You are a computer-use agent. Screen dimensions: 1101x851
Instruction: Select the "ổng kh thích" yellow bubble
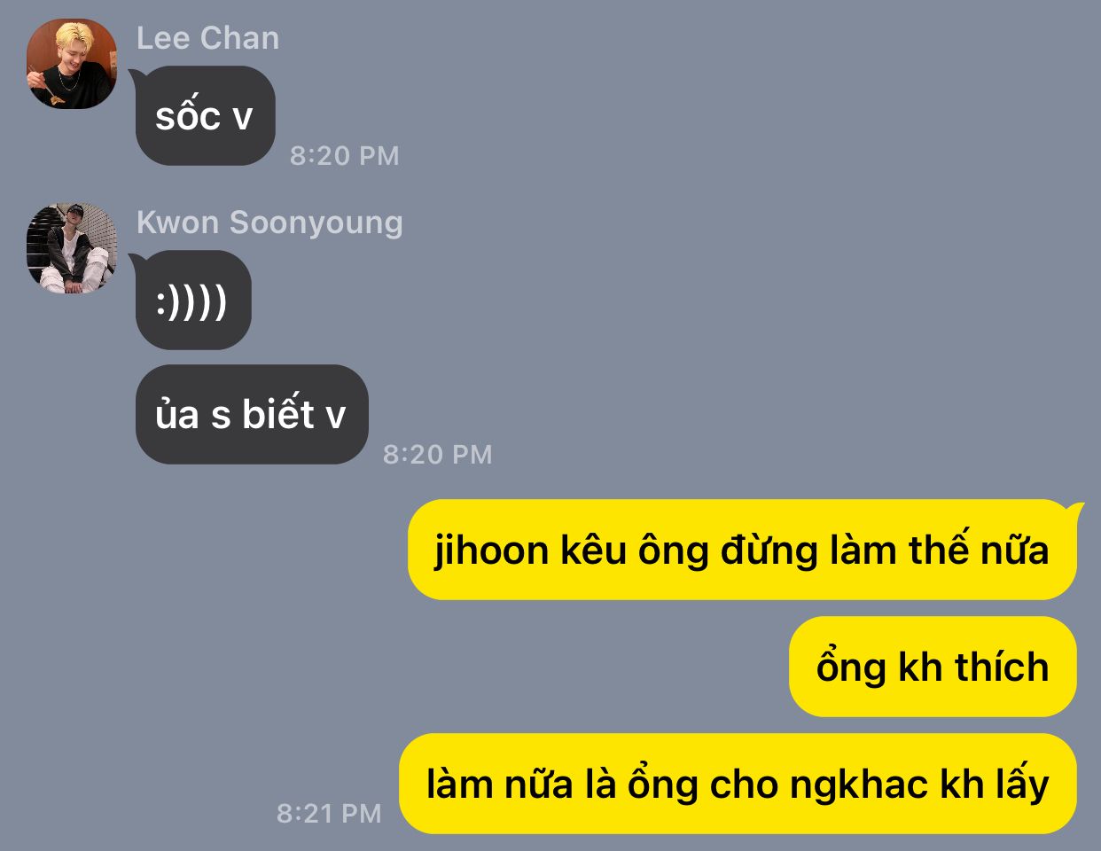(933, 667)
